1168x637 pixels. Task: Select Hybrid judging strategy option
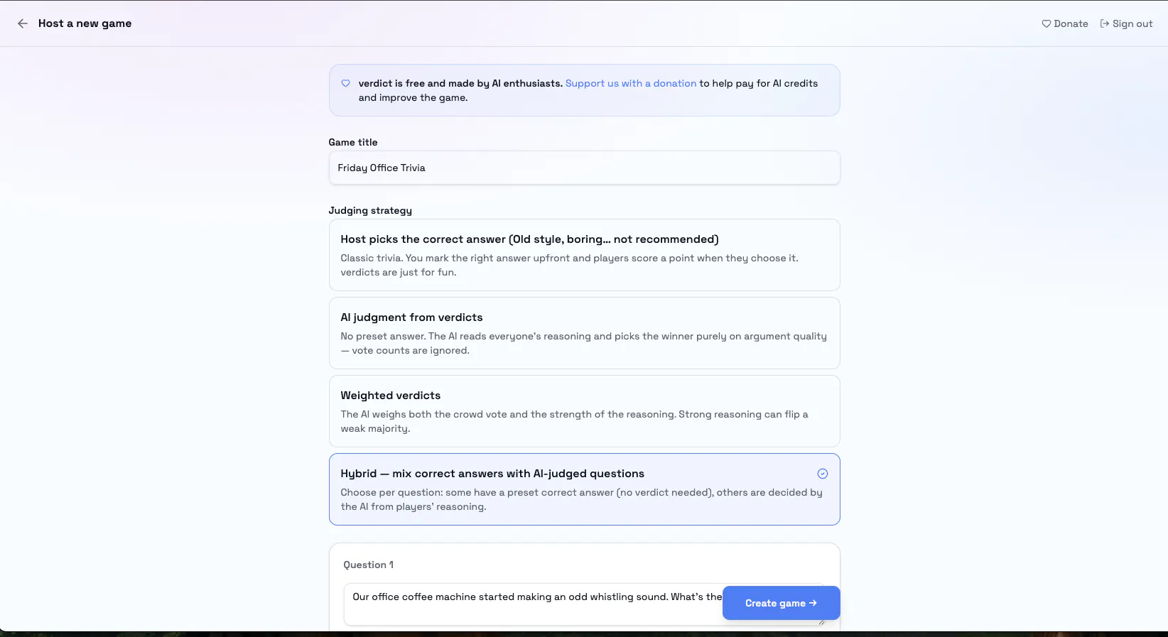[584, 489]
